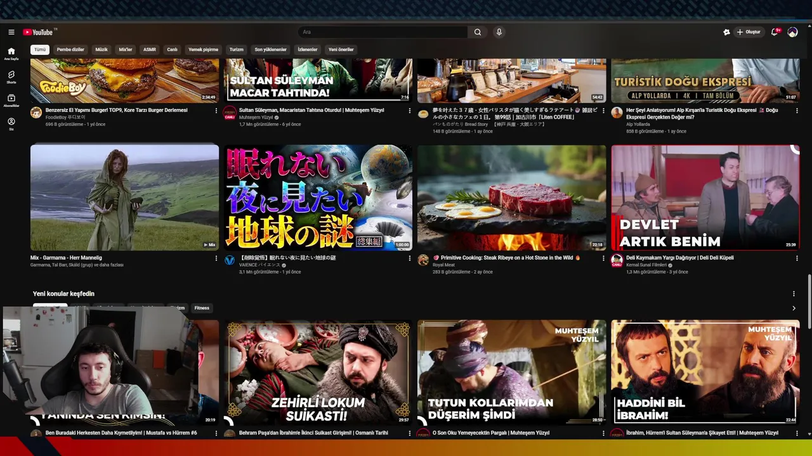
Task: Select the ASMR filter chip
Action: tap(150, 49)
